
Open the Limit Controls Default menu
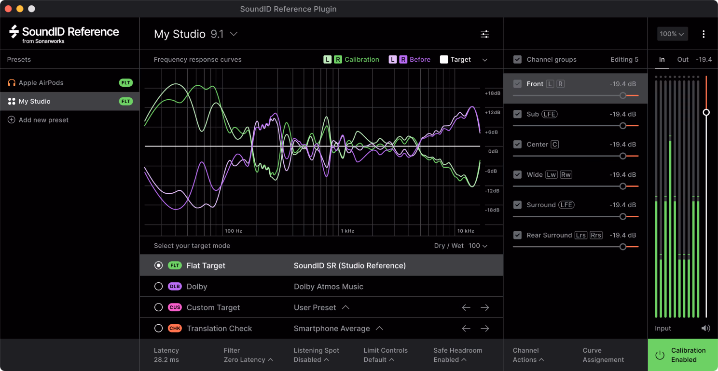coord(386,355)
